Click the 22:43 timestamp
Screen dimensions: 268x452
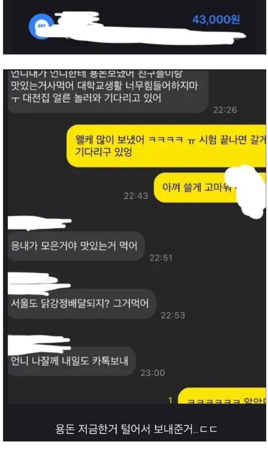(x=136, y=196)
